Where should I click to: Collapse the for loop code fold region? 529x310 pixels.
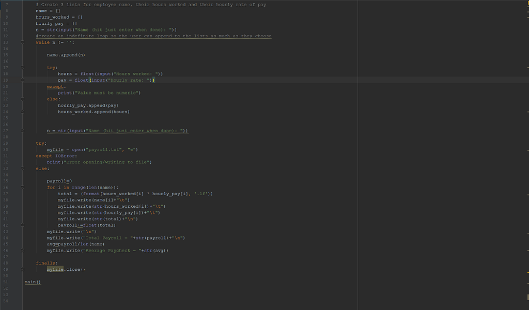point(21,187)
